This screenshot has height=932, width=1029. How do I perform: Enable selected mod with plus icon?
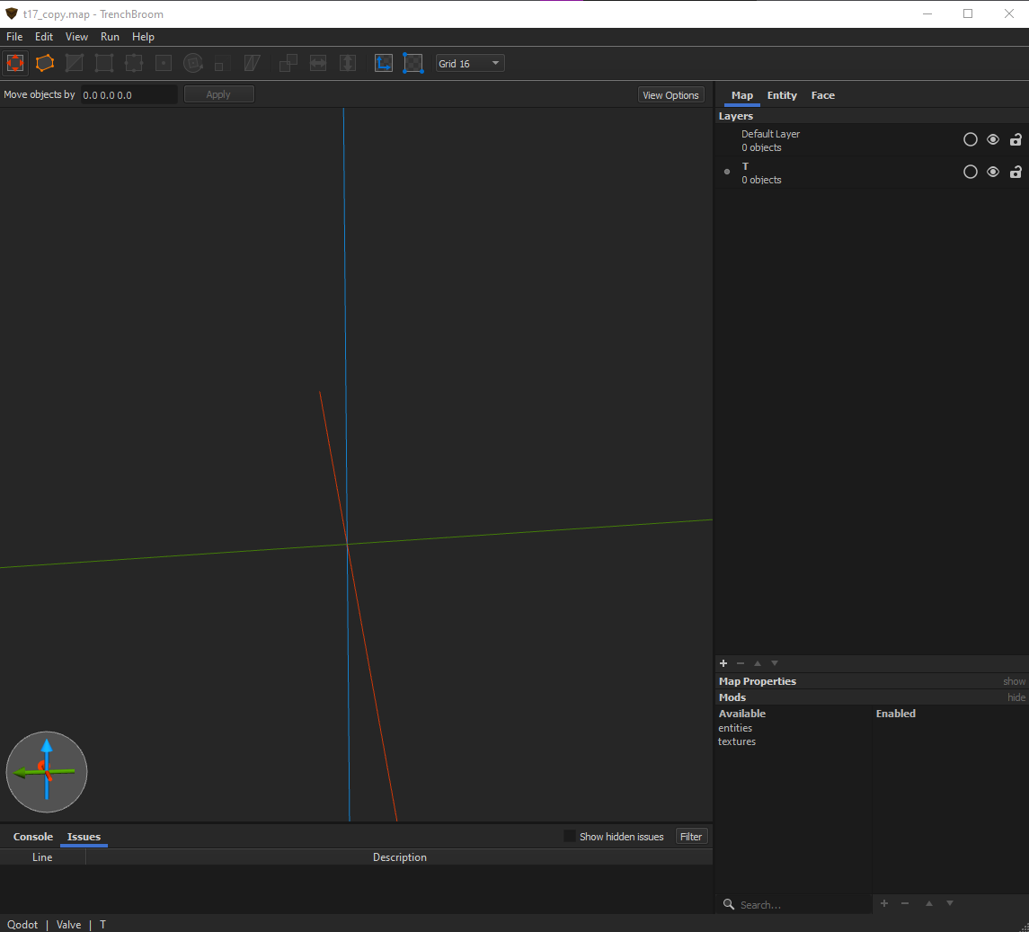pos(884,904)
